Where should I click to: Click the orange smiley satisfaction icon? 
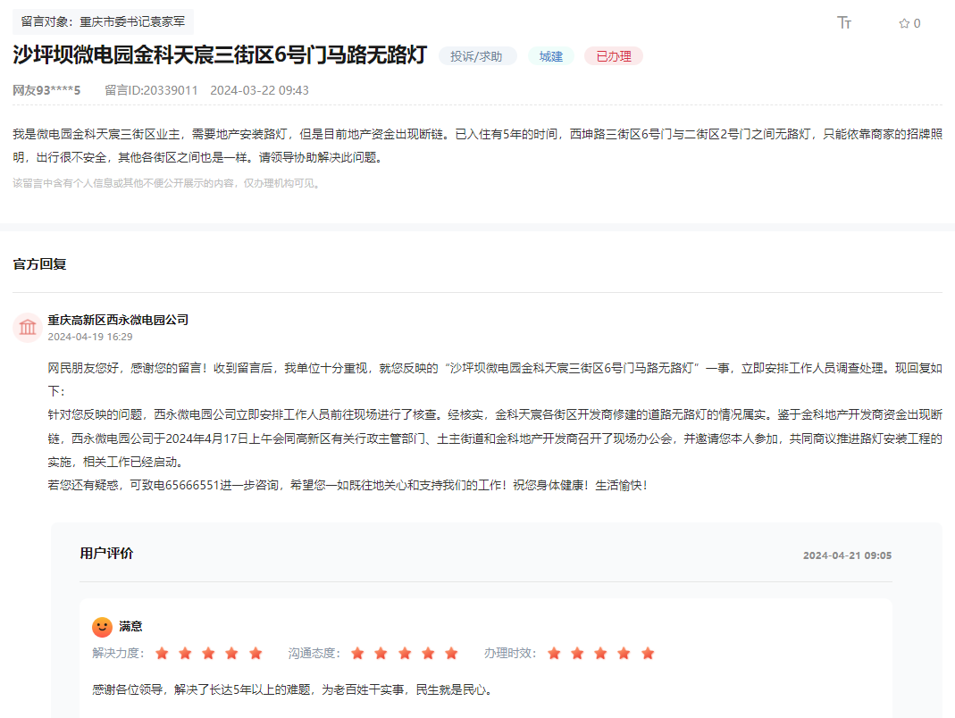coord(102,626)
